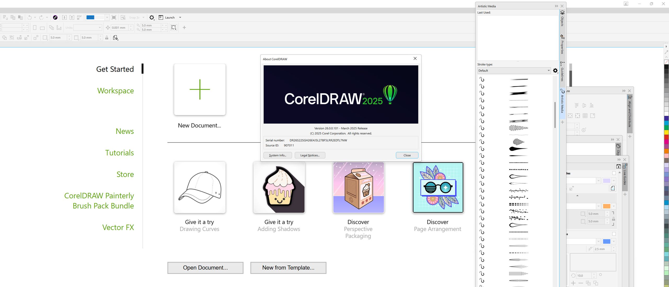Expand the Launch dropdown arrow
Image resolution: width=669 pixels, height=287 pixels.
coord(180,17)
